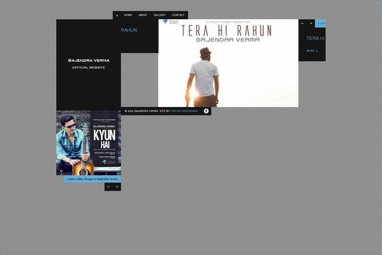Click the previous arrow below Kyun Hai poster
382x255 pixels.
point(108,187)
